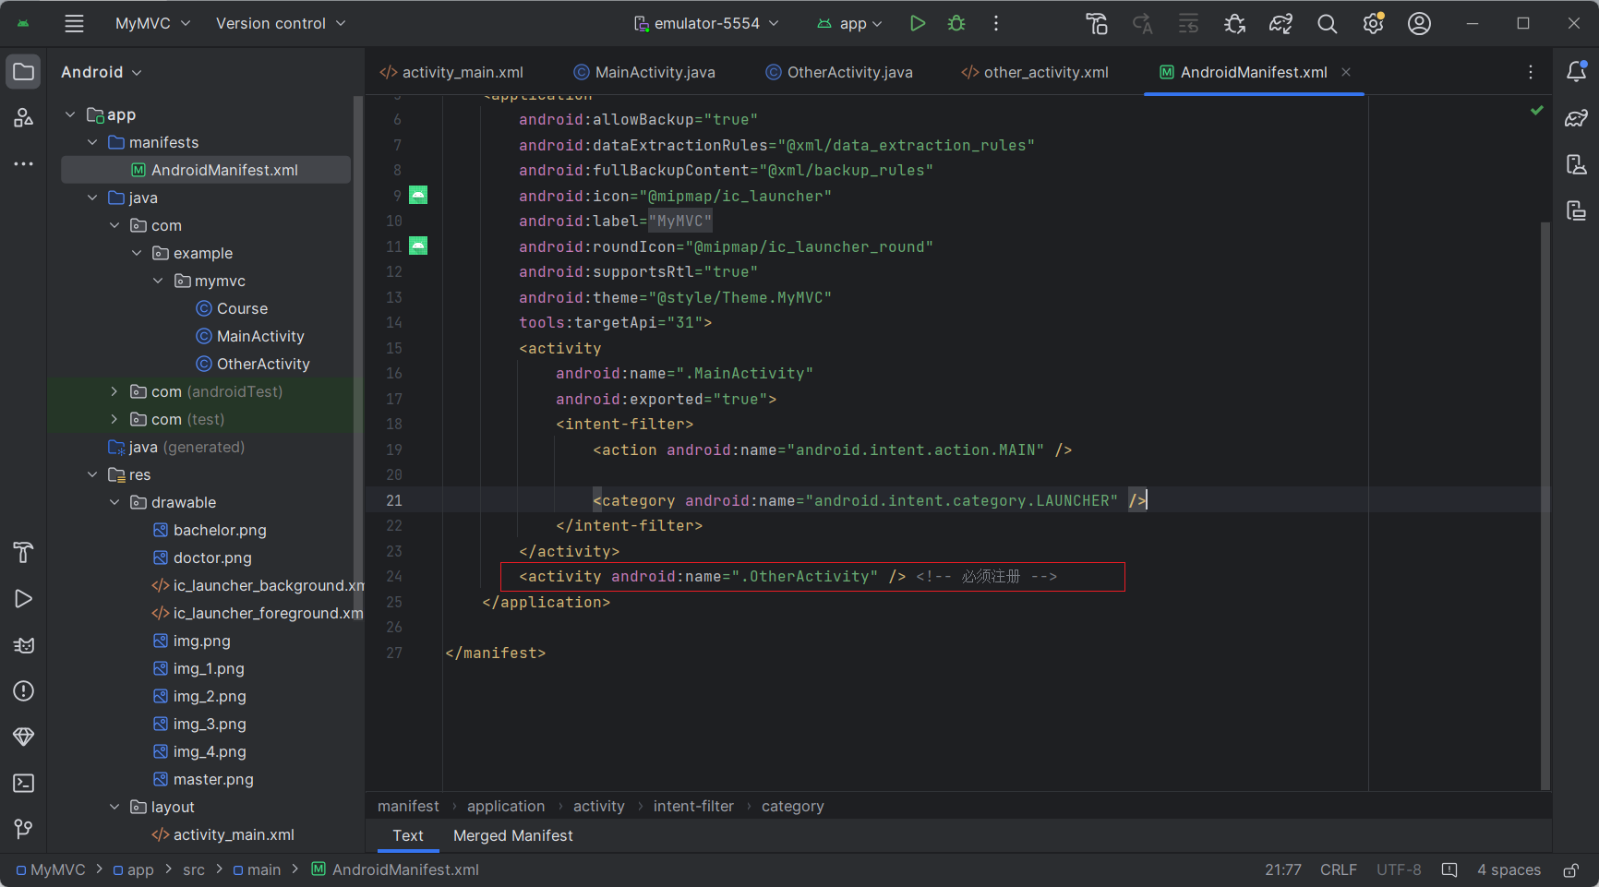This screenshot has height=887, width=1599.
Task: Collapse the manifests folder
Action: (x=92, y=142)
